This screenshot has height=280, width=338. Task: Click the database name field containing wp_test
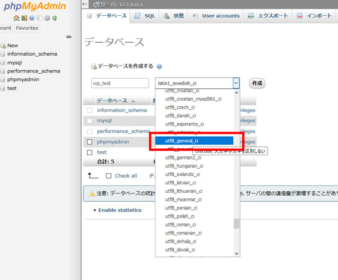tap(120, 83)
